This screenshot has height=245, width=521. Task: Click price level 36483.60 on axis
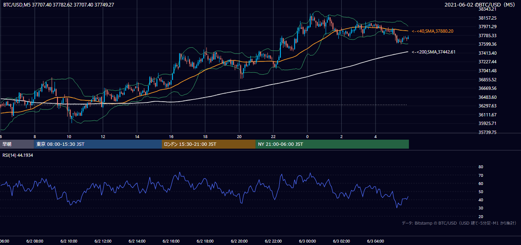[488, 97]
